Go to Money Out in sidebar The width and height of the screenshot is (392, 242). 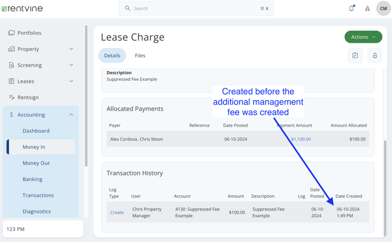pos(36,163)
